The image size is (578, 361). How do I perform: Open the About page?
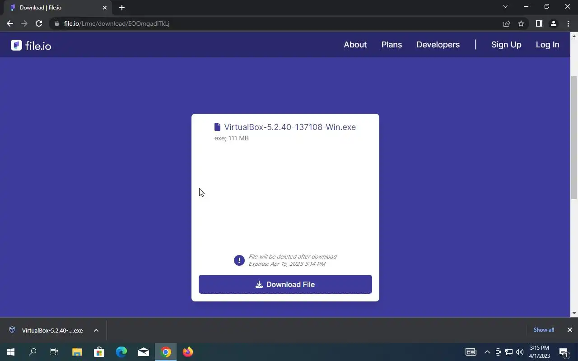355,45
